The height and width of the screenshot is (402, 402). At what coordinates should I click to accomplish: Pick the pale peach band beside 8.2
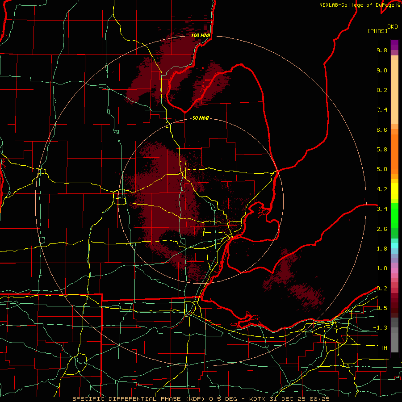point(394,92)
